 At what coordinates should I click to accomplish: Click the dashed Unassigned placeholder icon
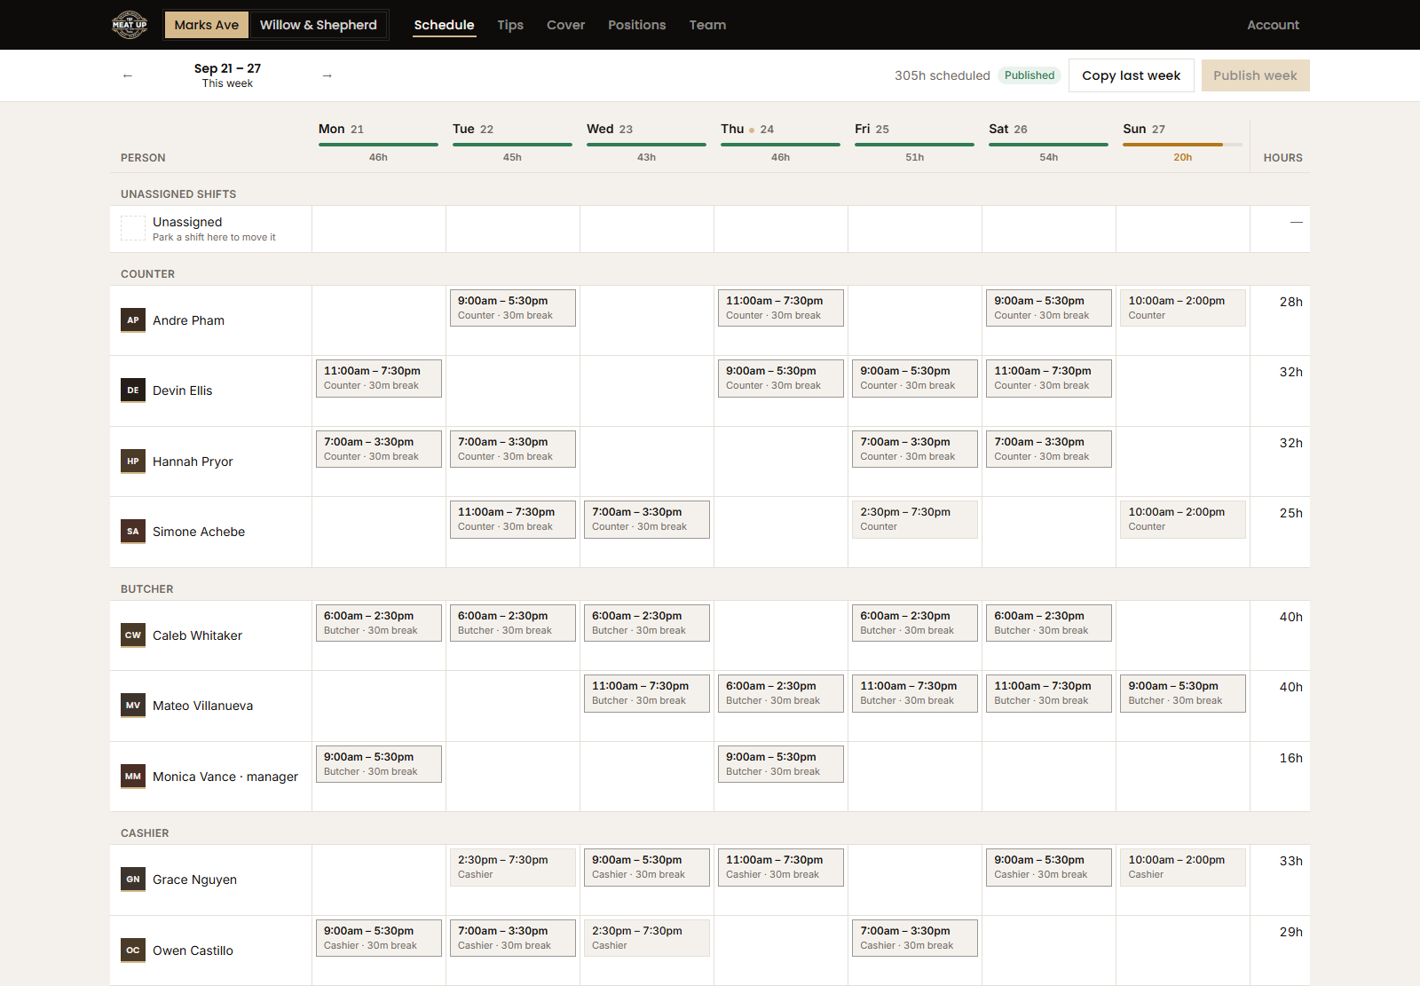(133, 228)
